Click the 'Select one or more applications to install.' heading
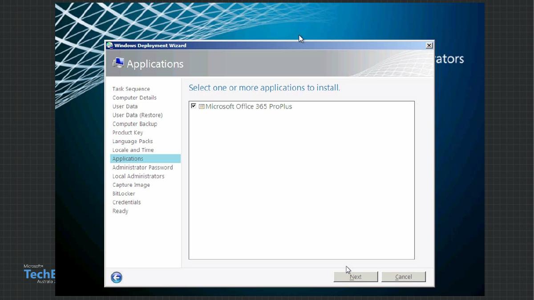 (264, 88)
